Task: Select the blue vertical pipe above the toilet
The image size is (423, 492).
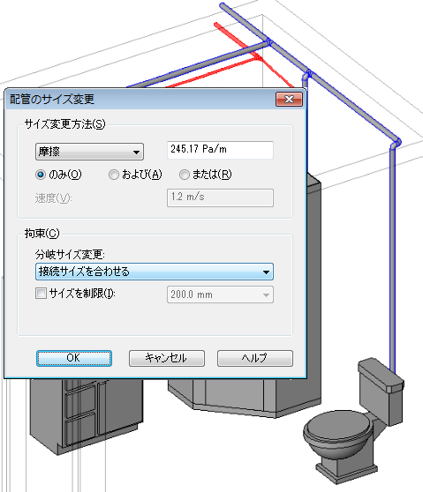Action: click(x=392, y=257)
